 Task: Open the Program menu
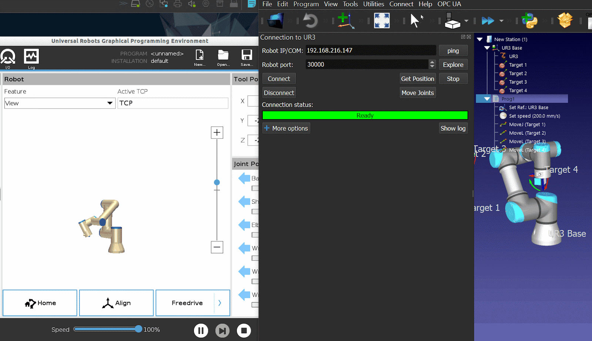[x=306, y=4]
